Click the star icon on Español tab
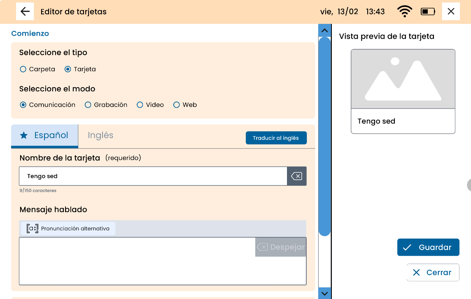The width and height of the screenshot is (471, 299). pyautogui.click(x=24, y=135)
